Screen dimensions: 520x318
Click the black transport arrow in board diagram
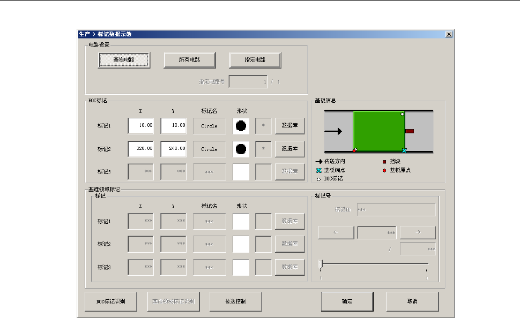pyautogui.click(x=333, y=131)
